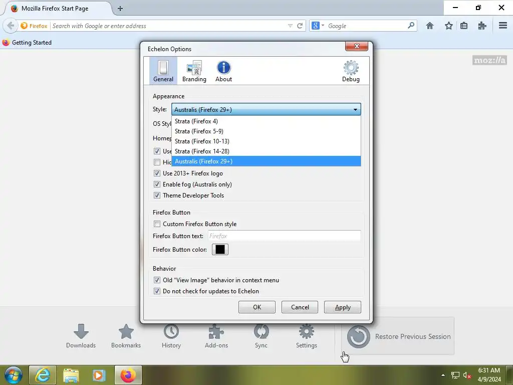
Task: Uncheck Do not check for updates
Action: 157,291
